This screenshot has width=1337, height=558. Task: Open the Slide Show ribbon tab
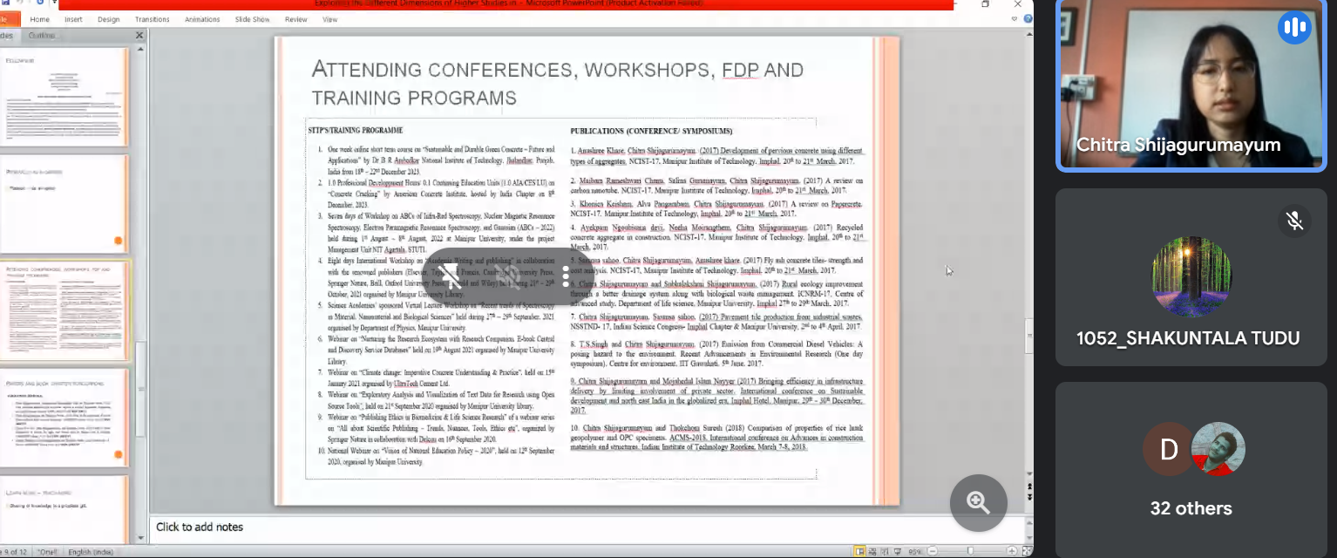[x=252, y=19]
